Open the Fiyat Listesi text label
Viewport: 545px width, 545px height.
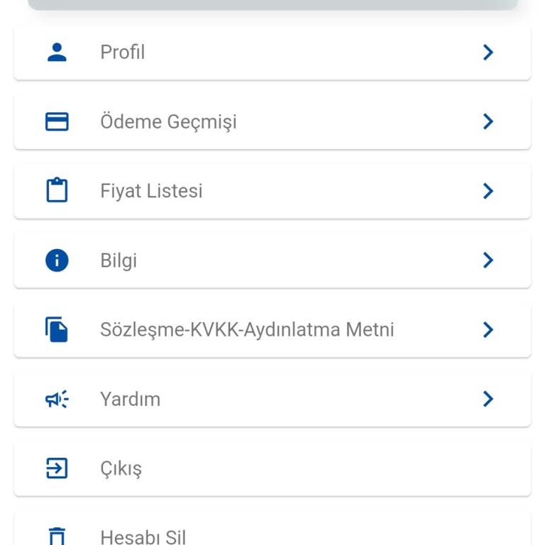[x=151, y=191]
